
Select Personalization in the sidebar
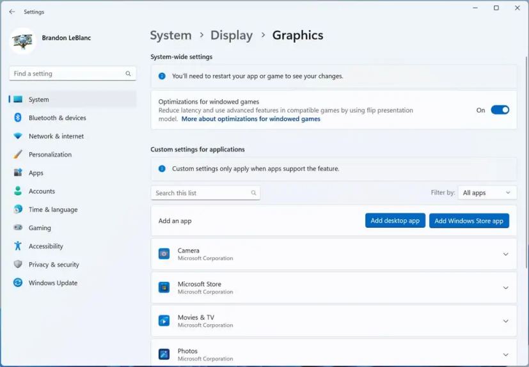50,155
